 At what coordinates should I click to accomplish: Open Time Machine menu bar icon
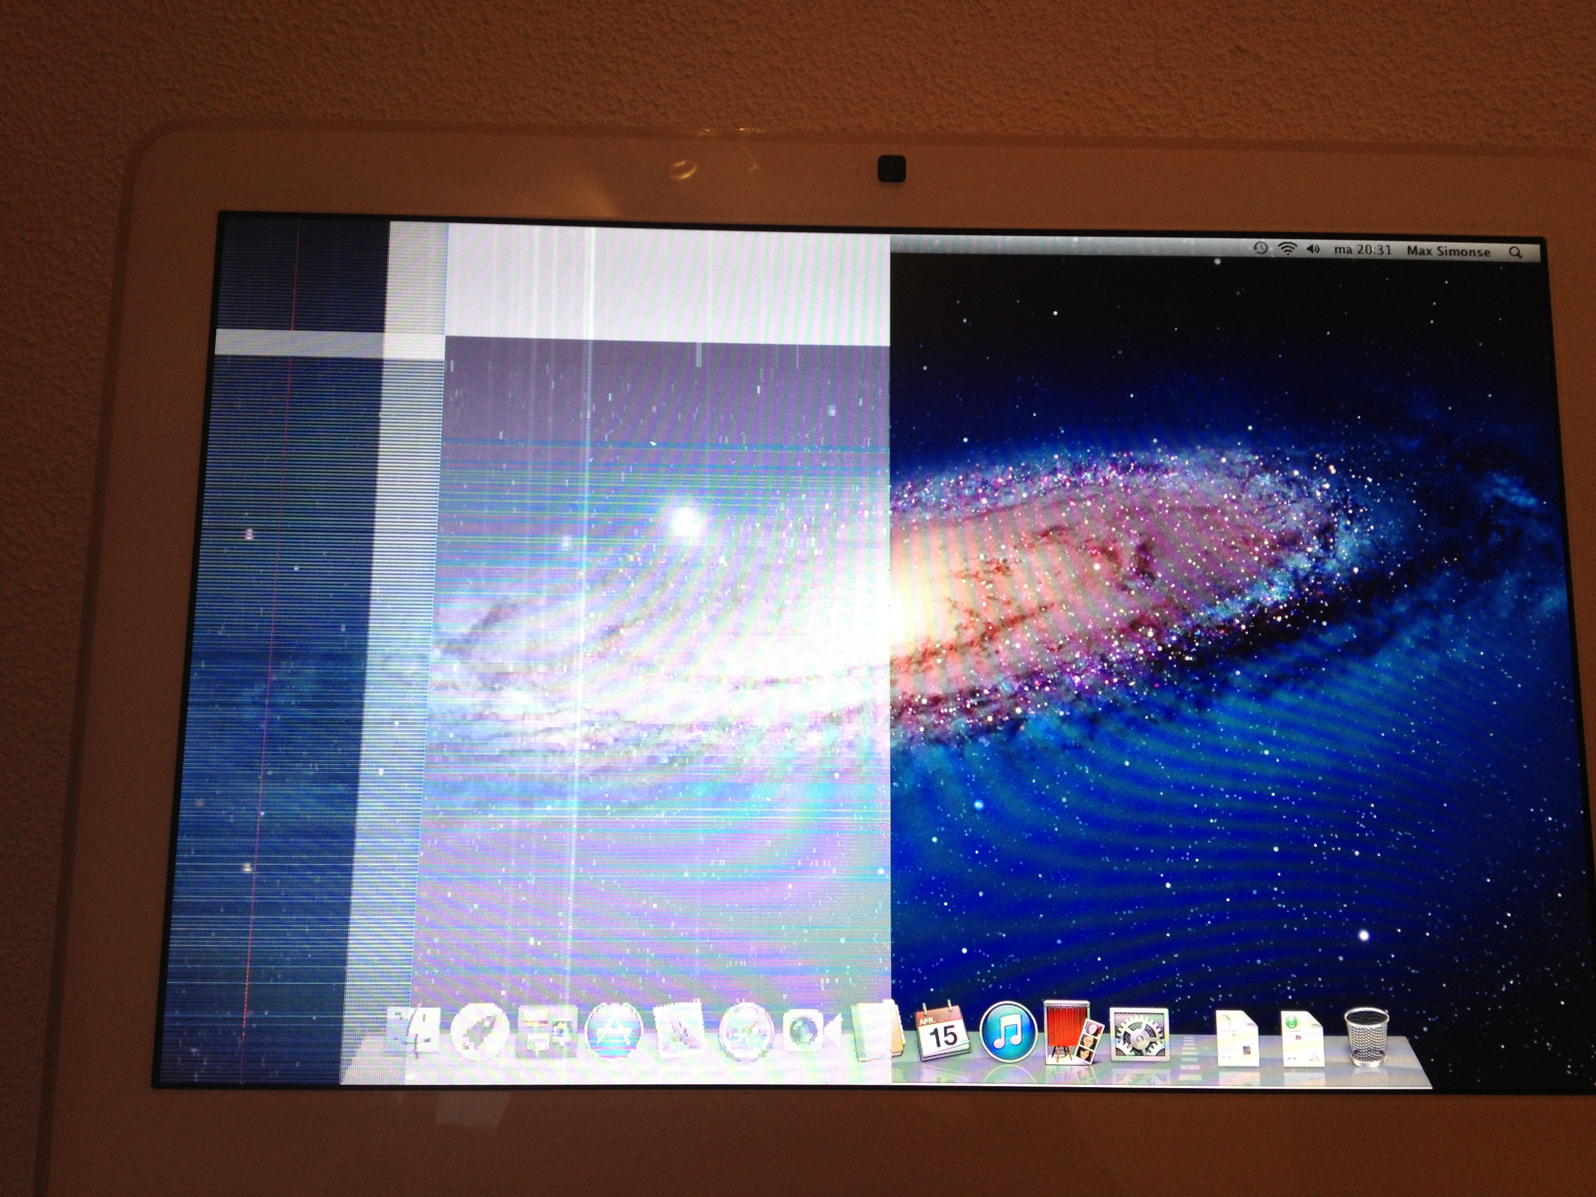tap(1261, 248)
